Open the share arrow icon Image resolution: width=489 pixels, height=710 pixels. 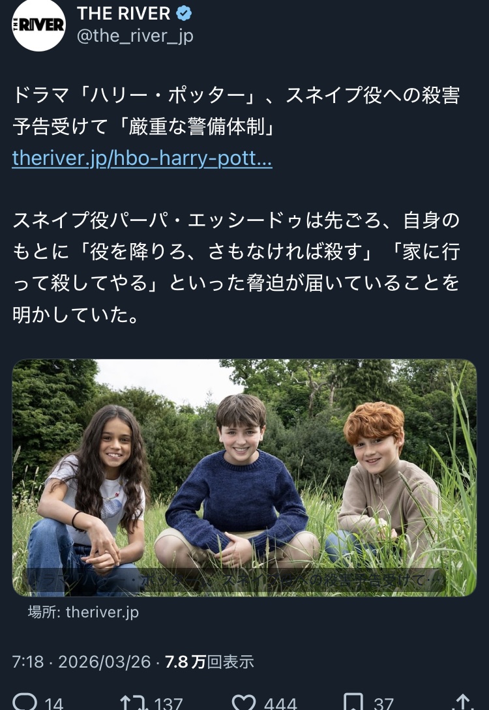point(462,702)
